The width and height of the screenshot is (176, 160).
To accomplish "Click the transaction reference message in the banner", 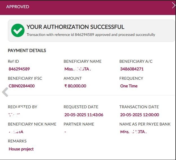I will 91,35.
